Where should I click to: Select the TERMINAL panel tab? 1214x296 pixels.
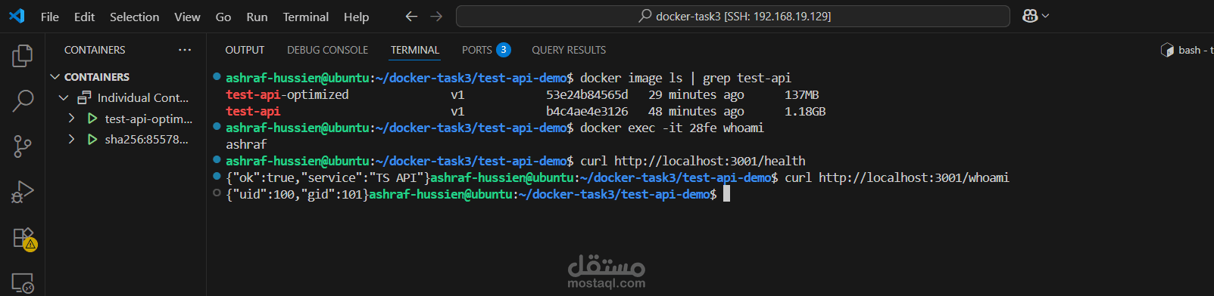[x=415, y=50]
